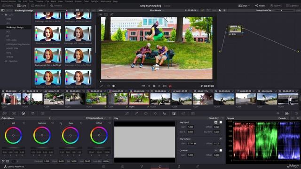
Task: Toggle loop playback in the viewer
Action: click(x=170, y=86)
